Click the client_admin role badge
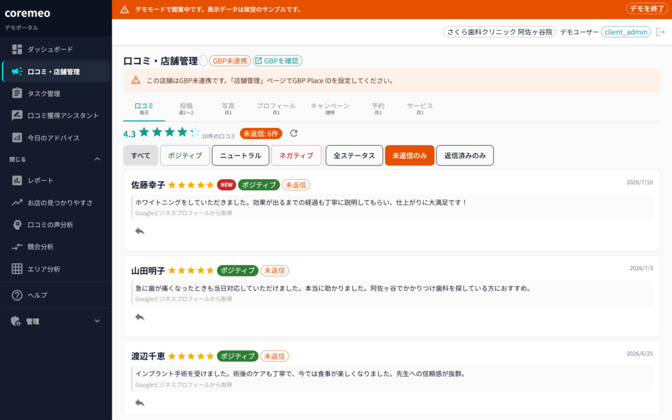 (x=625, y=32)
